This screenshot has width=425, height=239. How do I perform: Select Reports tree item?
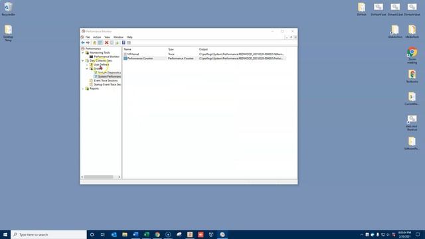pyautogui.click(x=94, y=88)
